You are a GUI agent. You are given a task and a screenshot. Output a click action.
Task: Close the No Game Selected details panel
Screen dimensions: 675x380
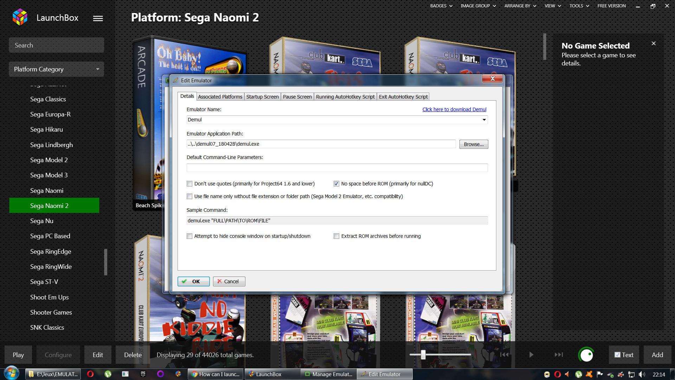click(654, 44)
